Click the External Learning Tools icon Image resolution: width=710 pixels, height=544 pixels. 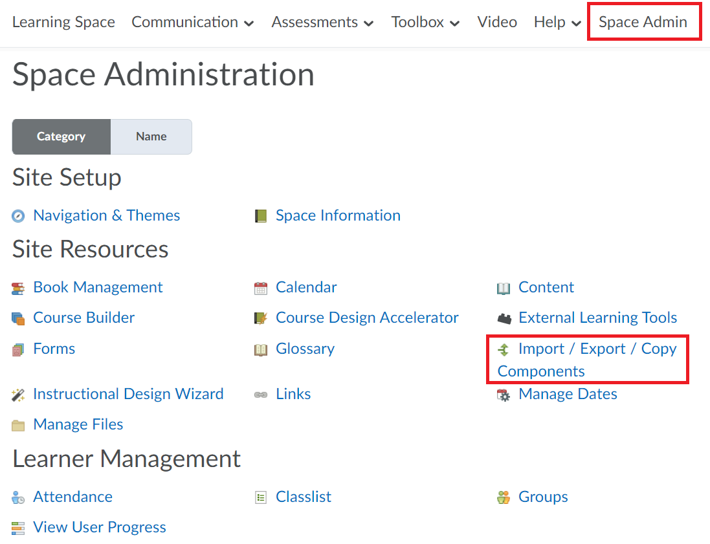tap(504, 319)
